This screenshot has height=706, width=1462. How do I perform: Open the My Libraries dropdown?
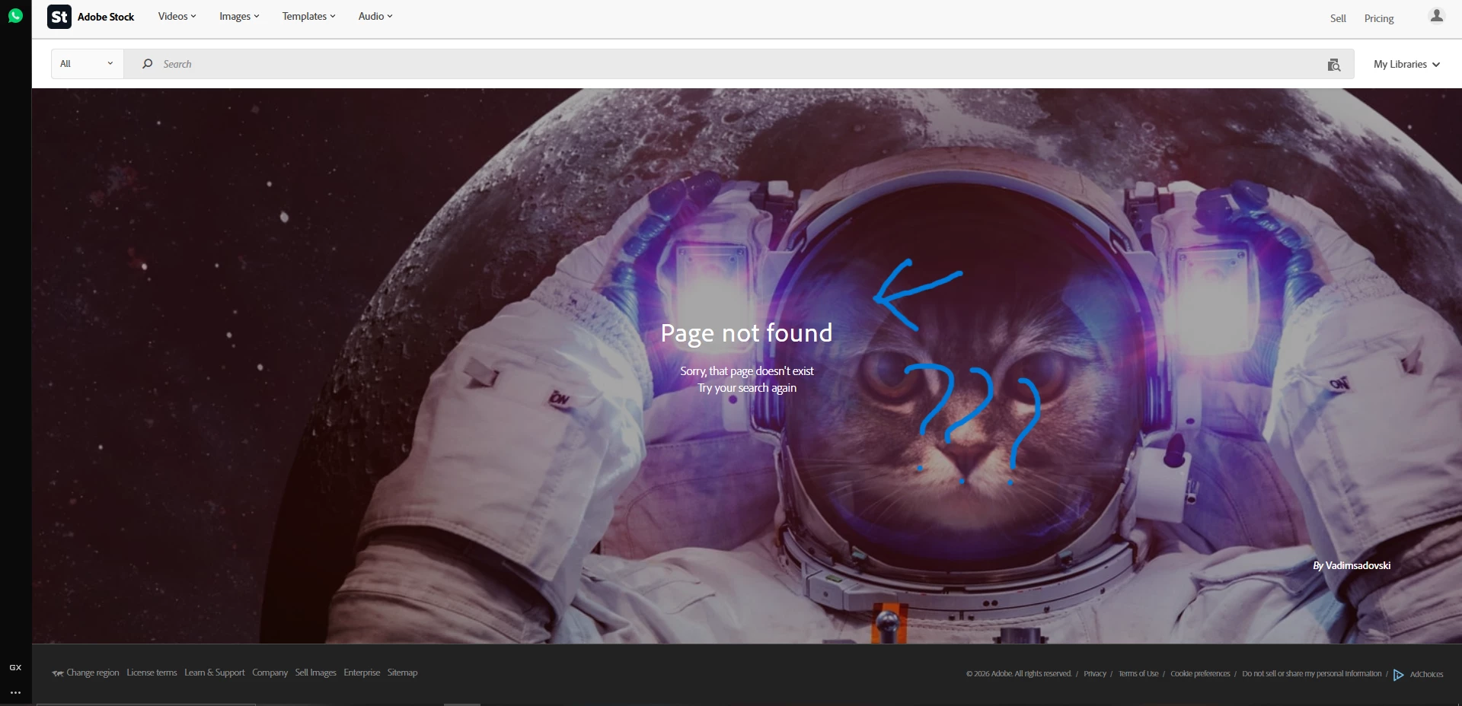coord(1406,64)
